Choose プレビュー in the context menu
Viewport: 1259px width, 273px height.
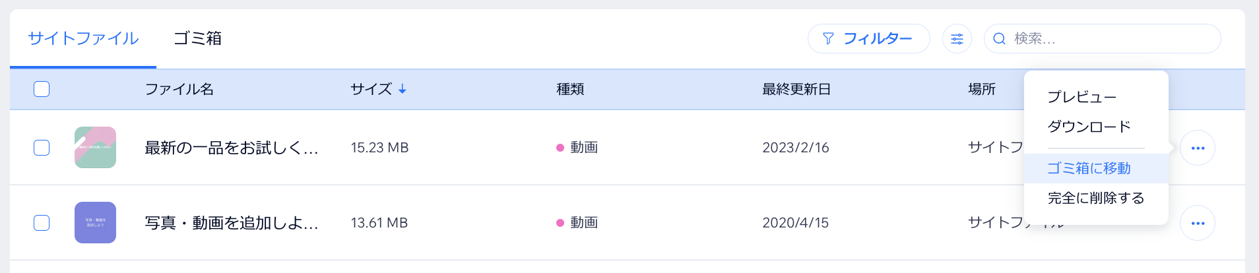[1081, 97]
